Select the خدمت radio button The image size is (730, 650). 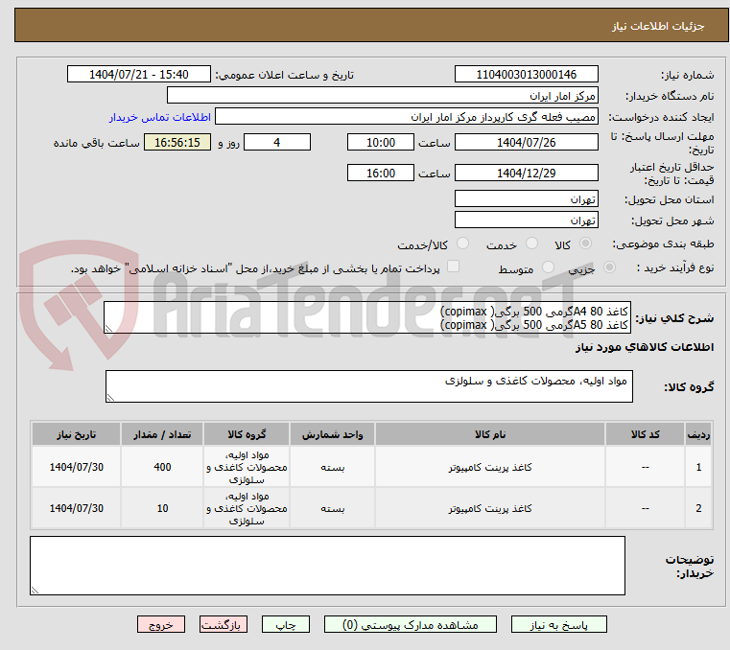pos(531,244)
